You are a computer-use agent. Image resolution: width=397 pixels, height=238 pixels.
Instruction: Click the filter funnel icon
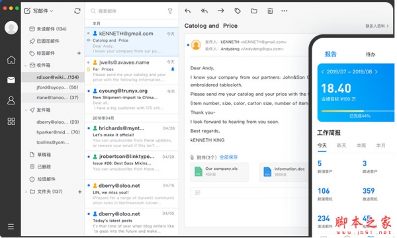170,11
